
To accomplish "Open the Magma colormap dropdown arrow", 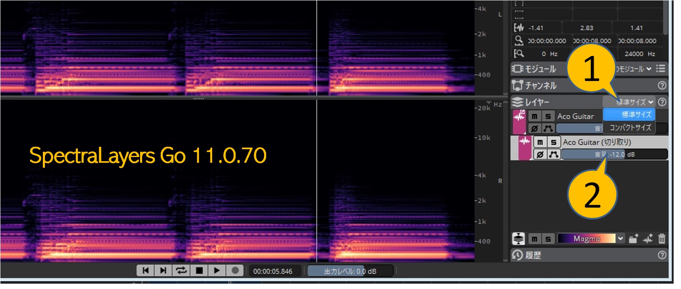I will [x=620, y=239].
